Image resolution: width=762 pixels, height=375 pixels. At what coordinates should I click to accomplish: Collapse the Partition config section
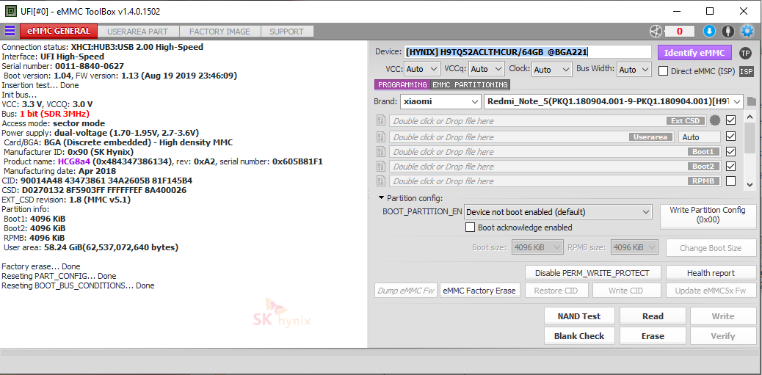pos(382,198)
